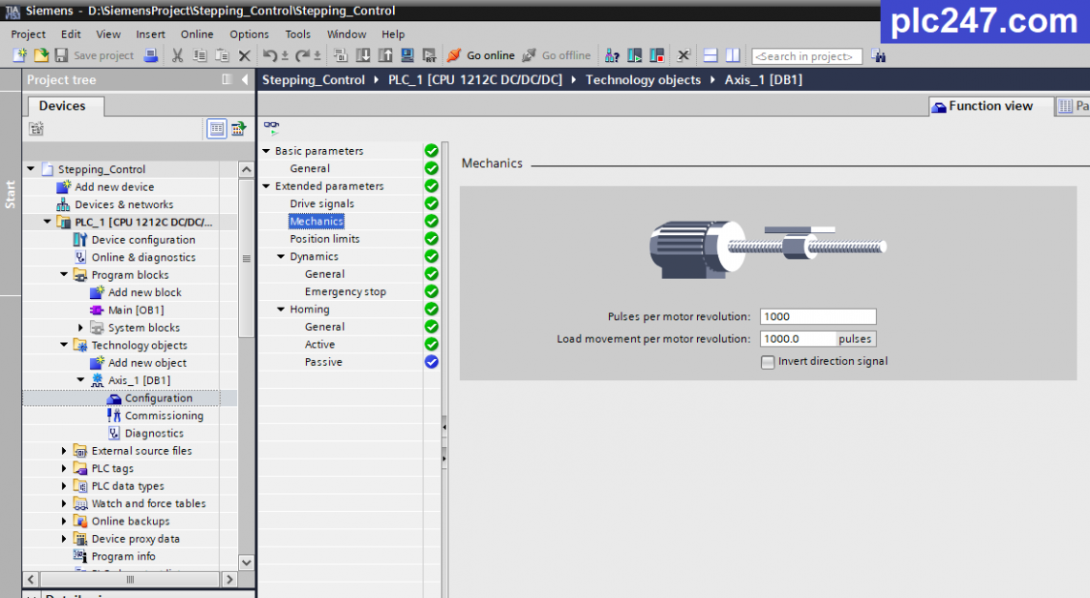Open Add new device
Viewport: 1090px width, 598px height.
click(115, 187)
